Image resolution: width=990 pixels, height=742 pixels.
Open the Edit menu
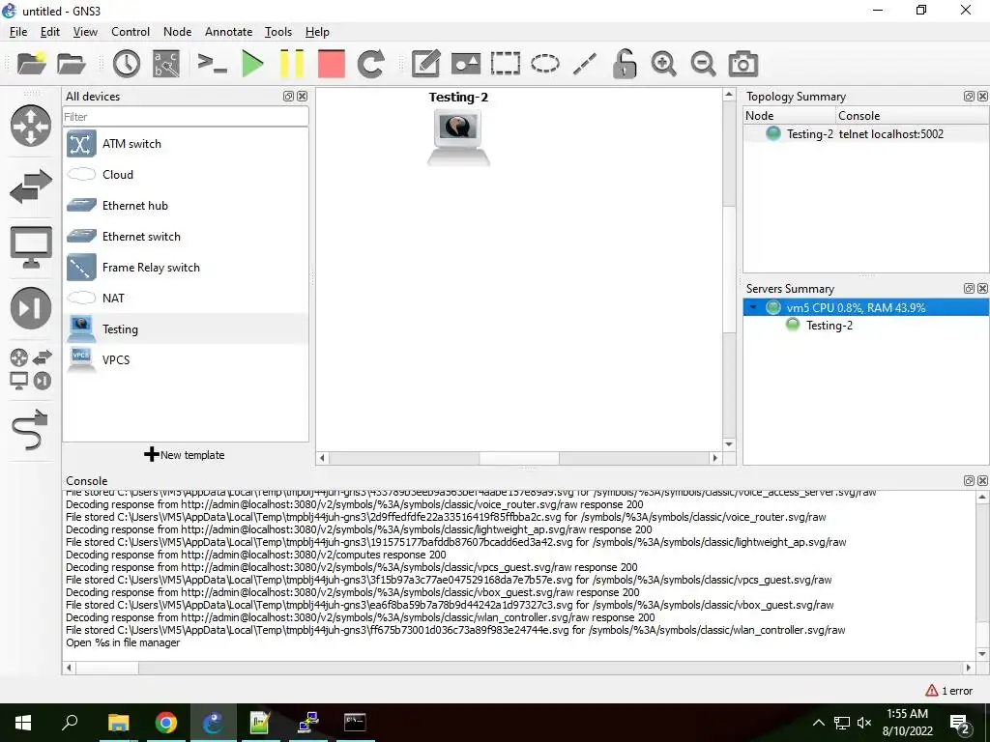(50, 32)
